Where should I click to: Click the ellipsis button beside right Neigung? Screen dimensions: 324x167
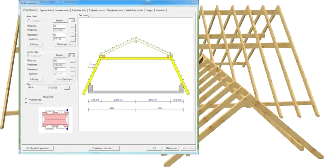point(73,60)
